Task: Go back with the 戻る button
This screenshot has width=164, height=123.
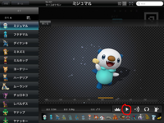Action: click(6, 4)
